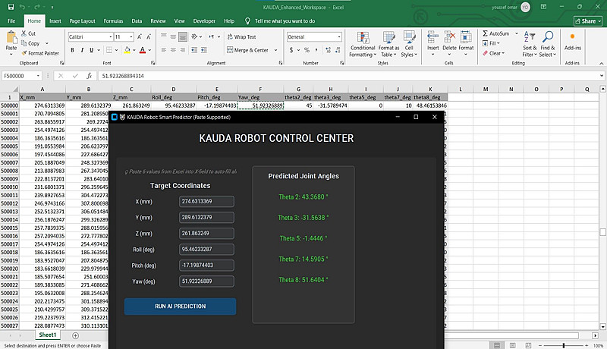Open the File tab
This screenshot has height=349, width=607.
[11, 21]
